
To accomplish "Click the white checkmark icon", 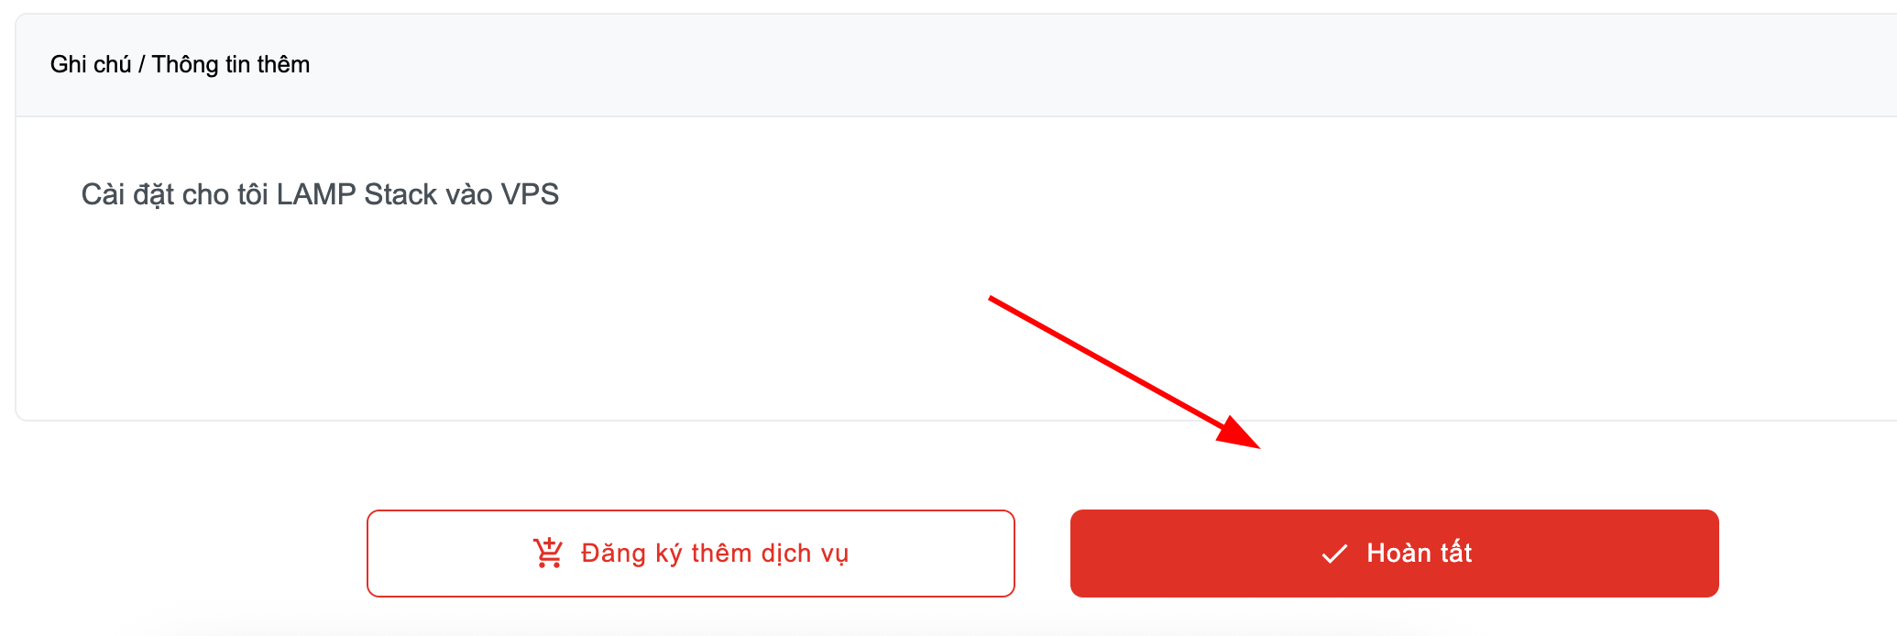I will coord(1334,554).
